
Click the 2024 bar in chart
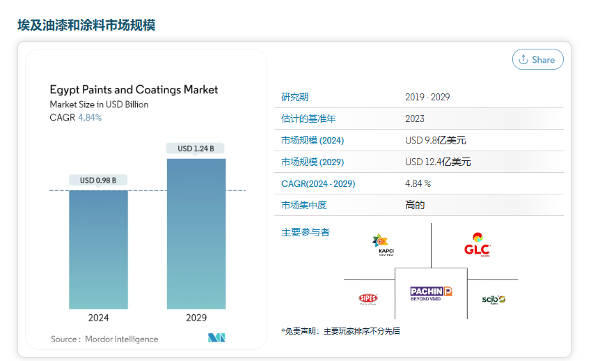click(x=98, y=249)
